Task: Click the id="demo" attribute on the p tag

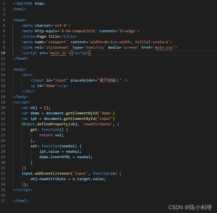Action: tap(47, 86)
